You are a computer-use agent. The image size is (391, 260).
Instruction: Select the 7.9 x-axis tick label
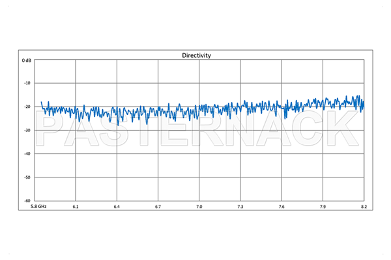[x=323, y=207]
